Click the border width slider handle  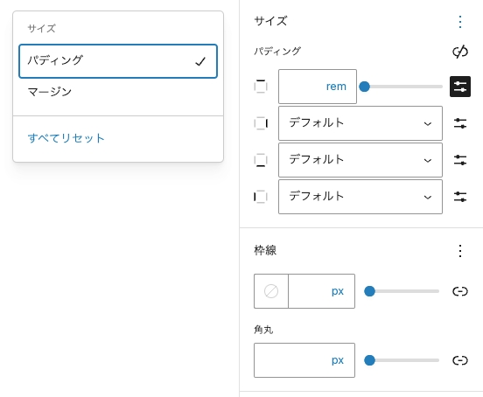[369, 291]
